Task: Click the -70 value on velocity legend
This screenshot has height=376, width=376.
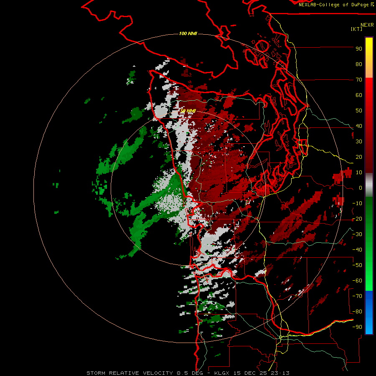Action: [x=357, y=296]
